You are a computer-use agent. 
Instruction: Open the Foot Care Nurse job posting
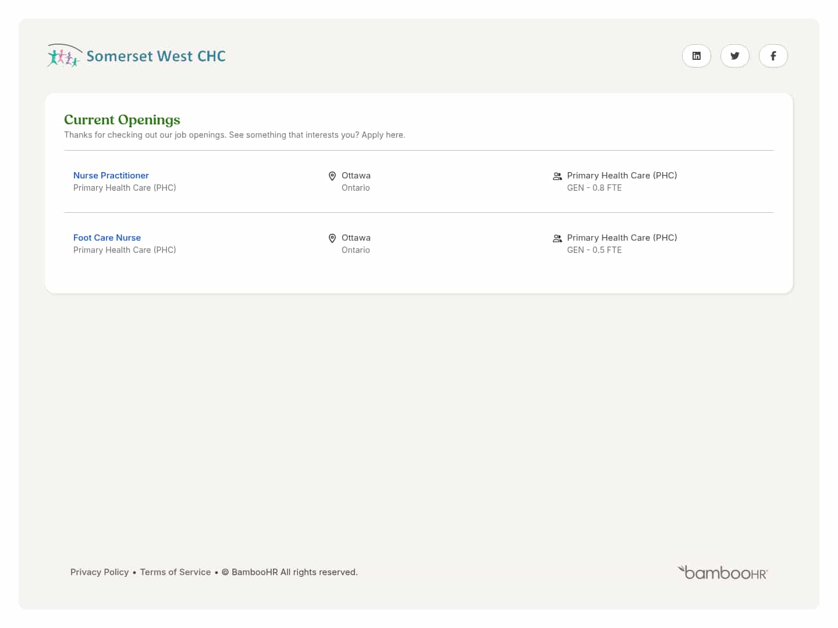click(x=107, y=237)
